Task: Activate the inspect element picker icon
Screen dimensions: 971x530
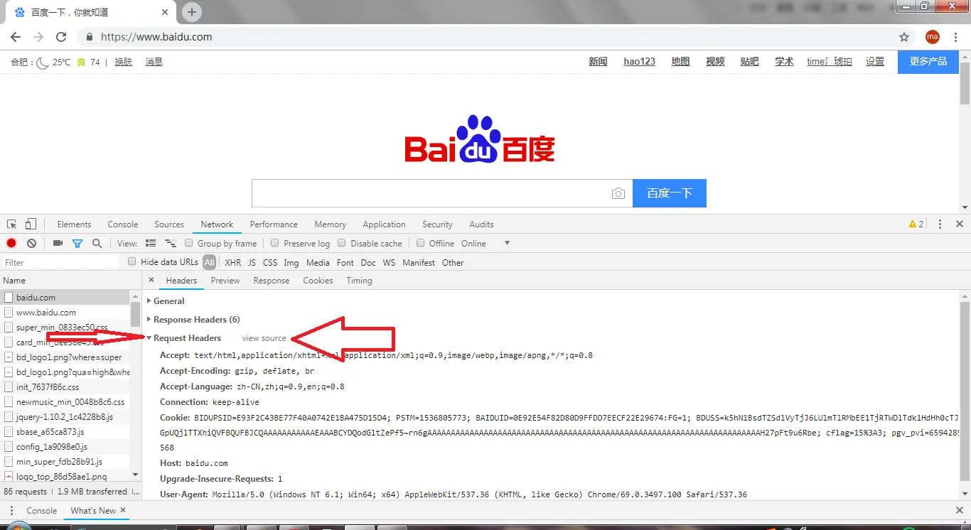Action: [12, 225]
